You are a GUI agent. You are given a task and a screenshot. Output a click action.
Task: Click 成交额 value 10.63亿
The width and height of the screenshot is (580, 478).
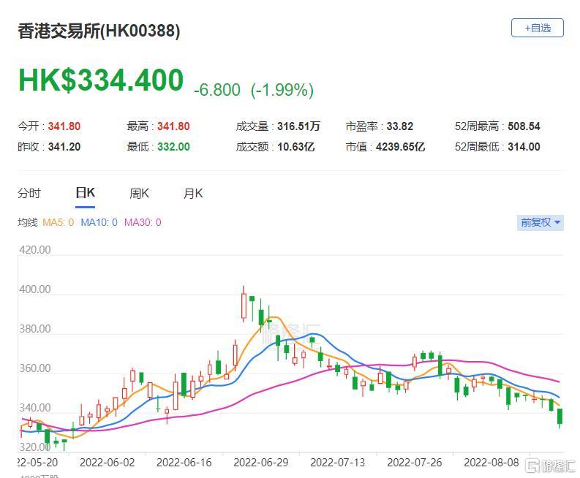point(296,147)
